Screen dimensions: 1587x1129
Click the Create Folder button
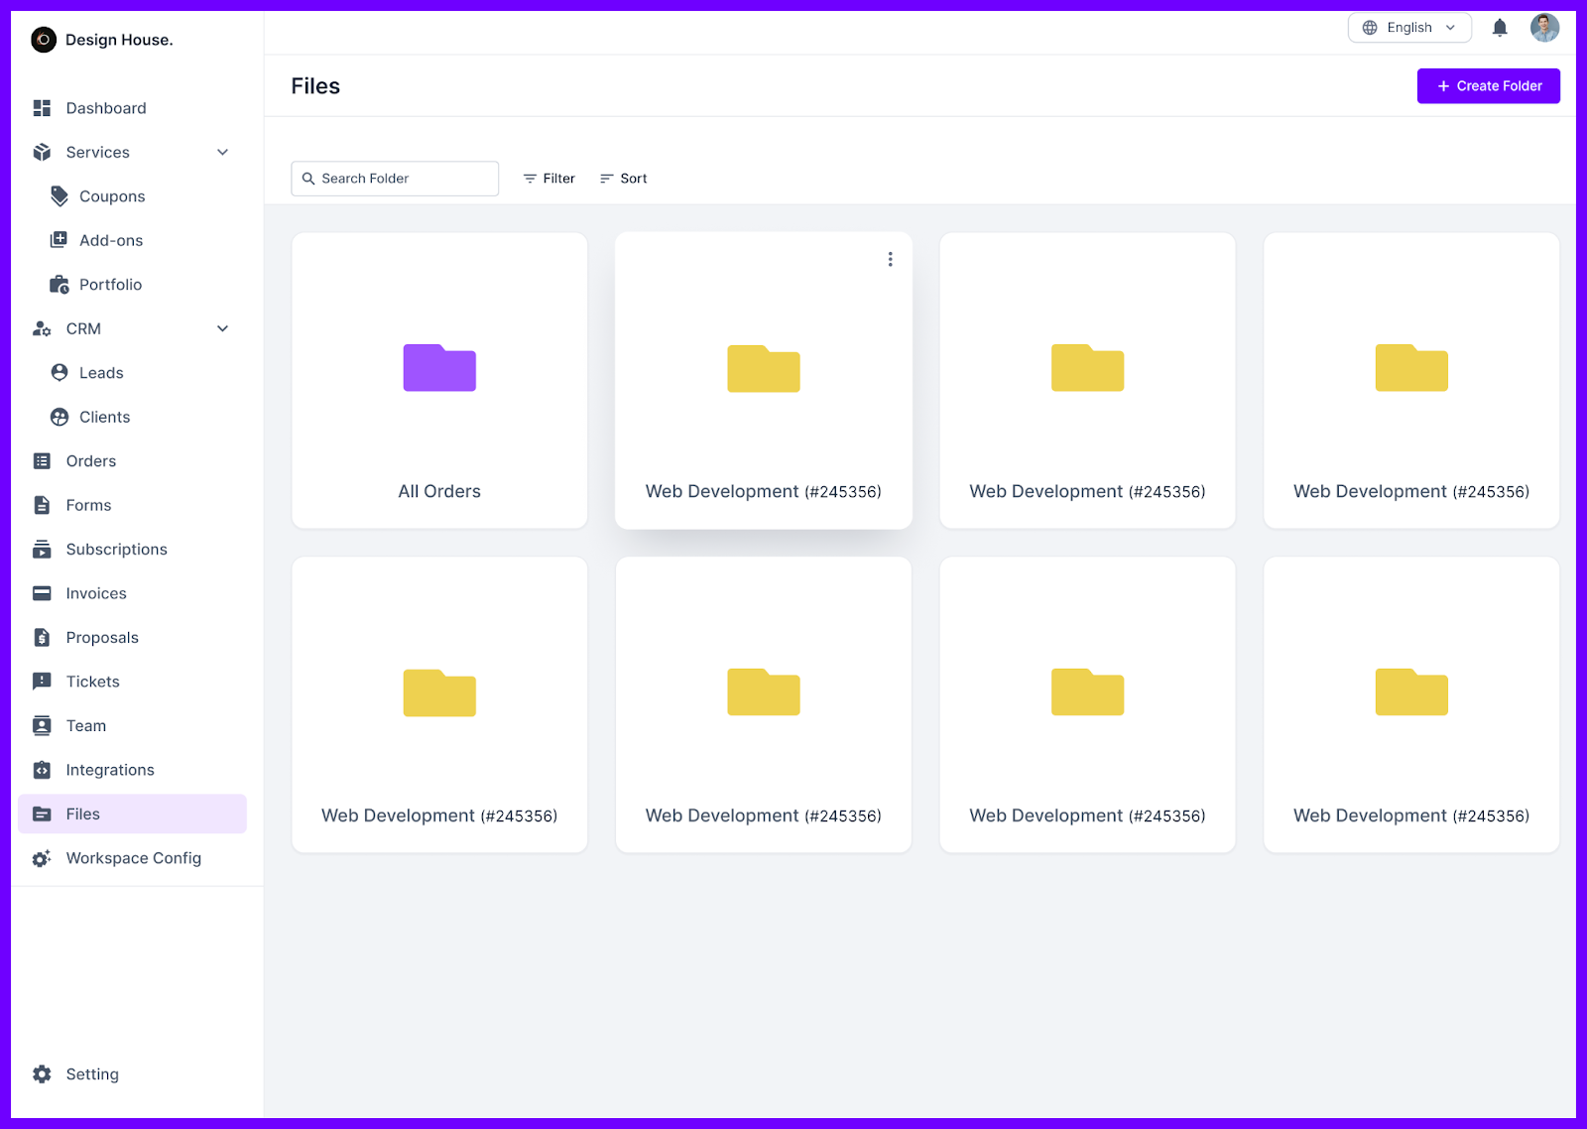pyautogui.click(x=1488, y=85)
